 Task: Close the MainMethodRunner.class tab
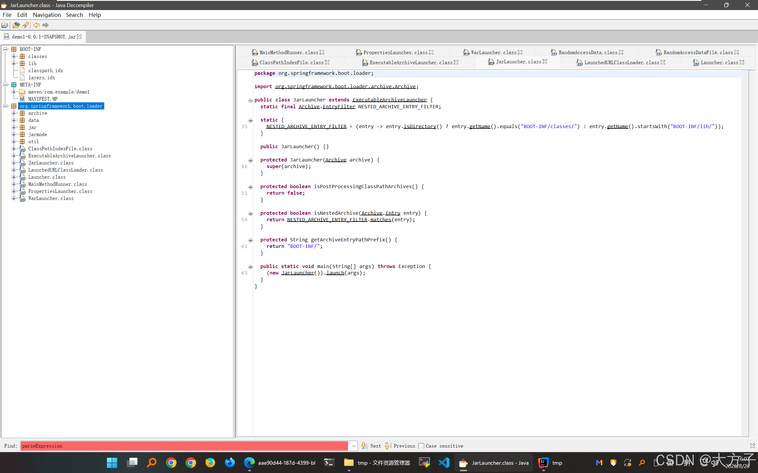pos(322,52)
